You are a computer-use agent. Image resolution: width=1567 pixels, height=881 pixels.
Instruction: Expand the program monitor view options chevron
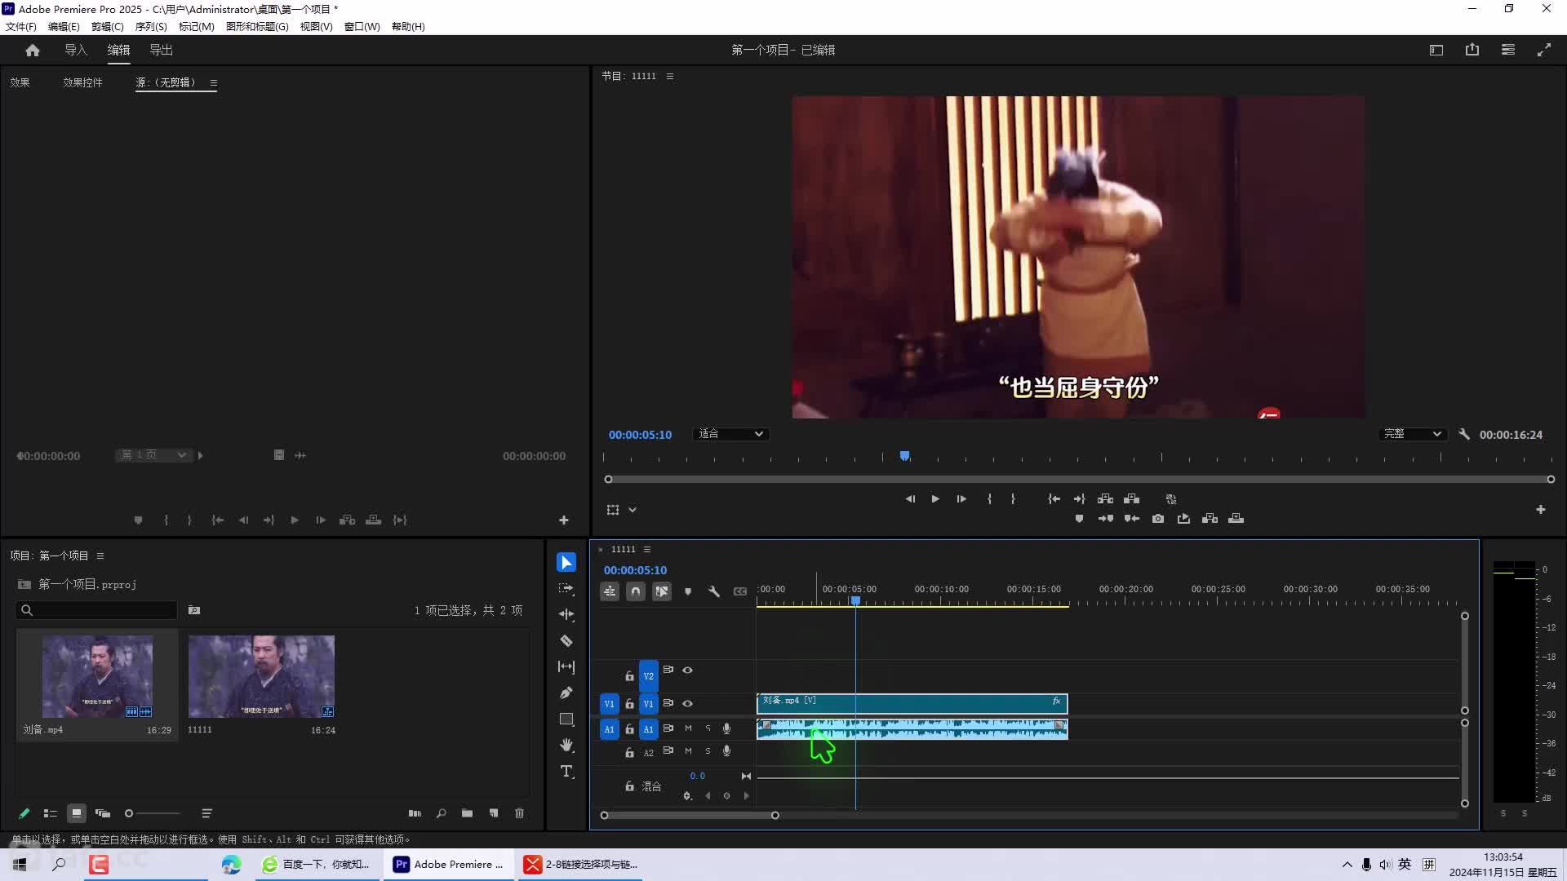click(x=633, y=510)
